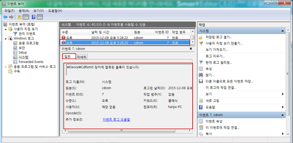
Task: Click the funnel icon beside 현재 로그 필터링
Action: (x=201, y=63)
